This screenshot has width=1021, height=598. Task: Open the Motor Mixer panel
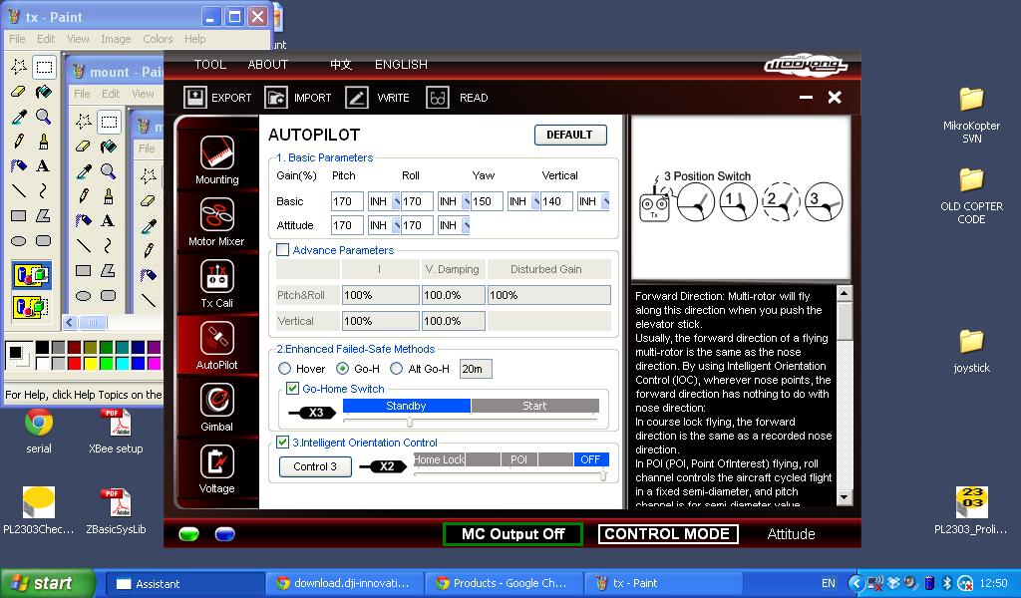click(x=216, y=215)
